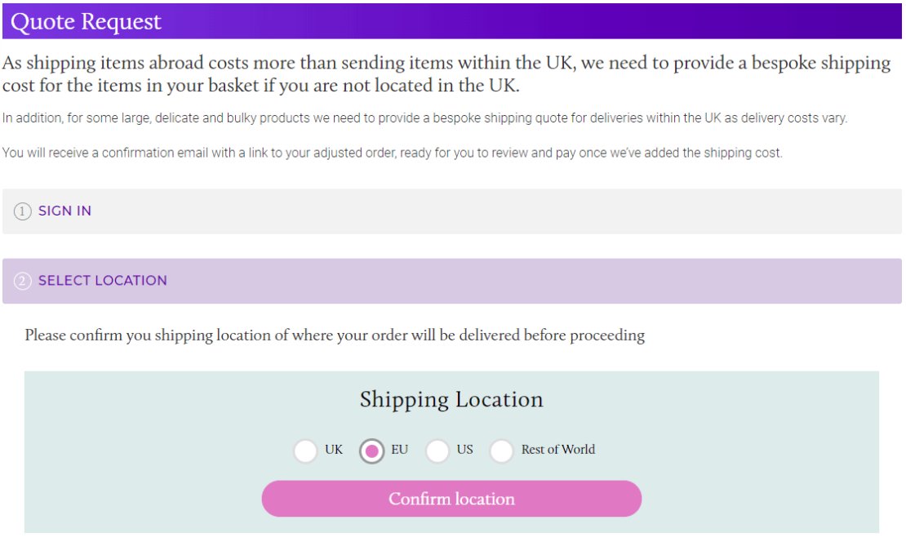This screenshot has height=542, width=906.
Task: Click the confirmation email notice text
Action: [392, 153]
